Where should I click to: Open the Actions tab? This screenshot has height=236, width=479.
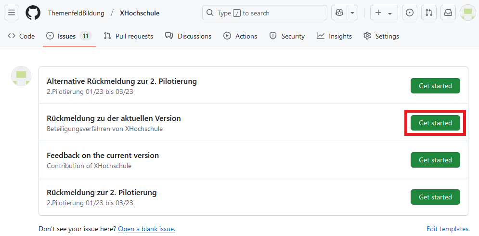[x=240, y=36]
